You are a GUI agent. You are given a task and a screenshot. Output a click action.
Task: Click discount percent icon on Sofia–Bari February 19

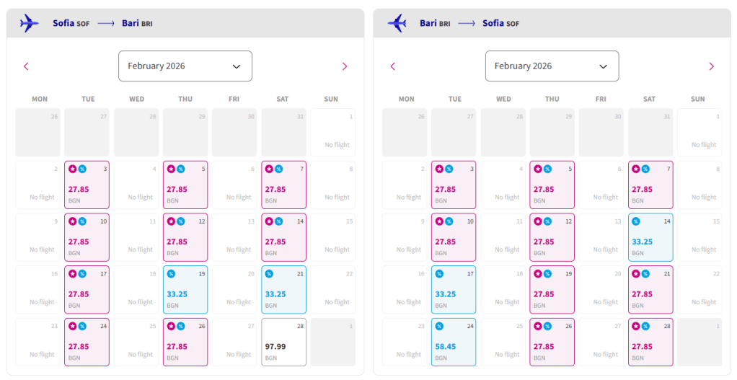pos(171,274)
